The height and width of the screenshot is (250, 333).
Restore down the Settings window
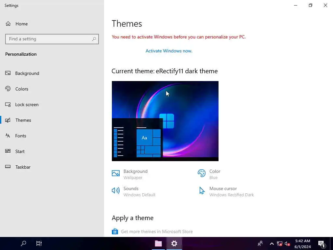[311, 5]
